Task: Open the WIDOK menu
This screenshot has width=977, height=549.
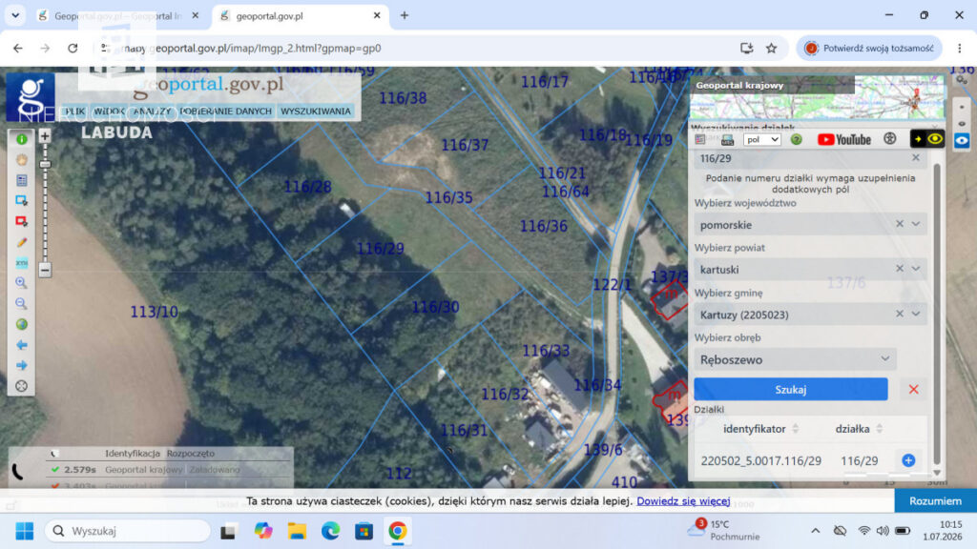Action: (109, 112)
